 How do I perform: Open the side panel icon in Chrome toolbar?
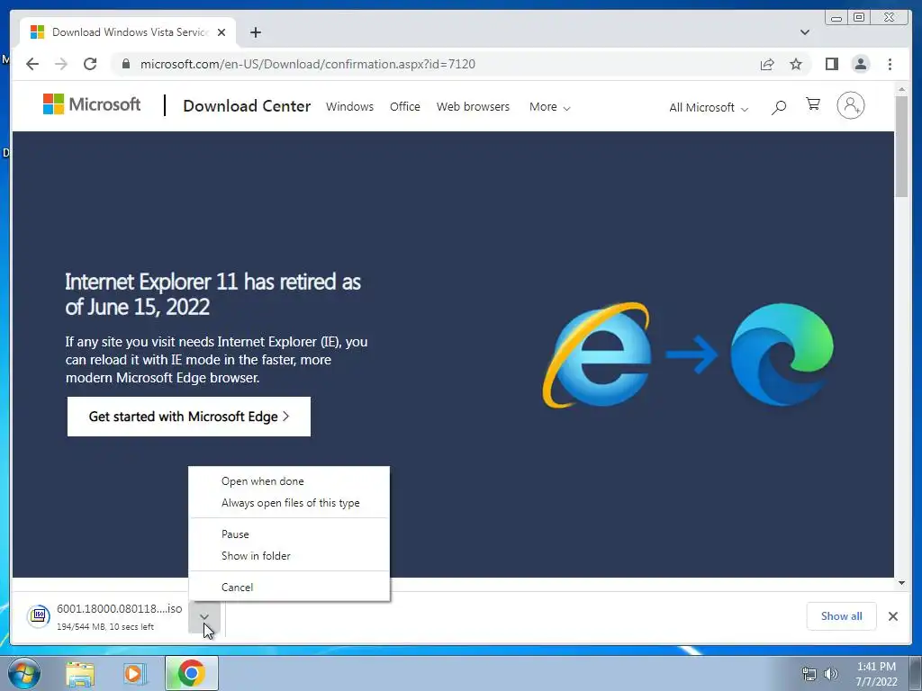tap(831, 64)
